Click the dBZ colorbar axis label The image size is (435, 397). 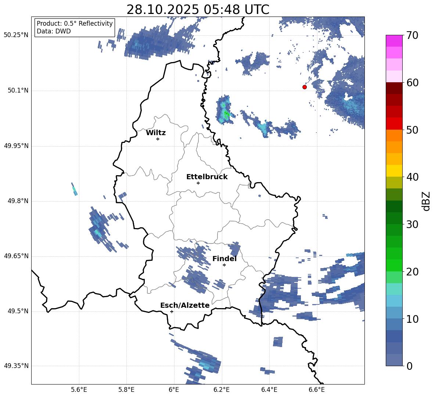[x=426, y=201]
